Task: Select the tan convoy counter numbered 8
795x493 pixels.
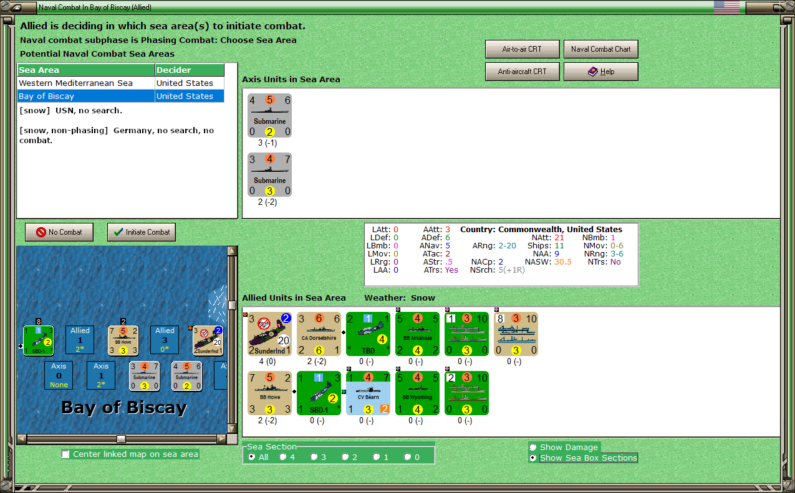Action: coord(516,334)
